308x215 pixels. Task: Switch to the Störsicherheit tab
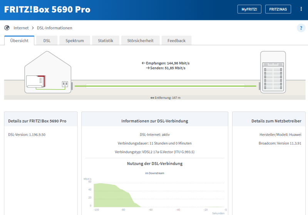pos(140,41)
